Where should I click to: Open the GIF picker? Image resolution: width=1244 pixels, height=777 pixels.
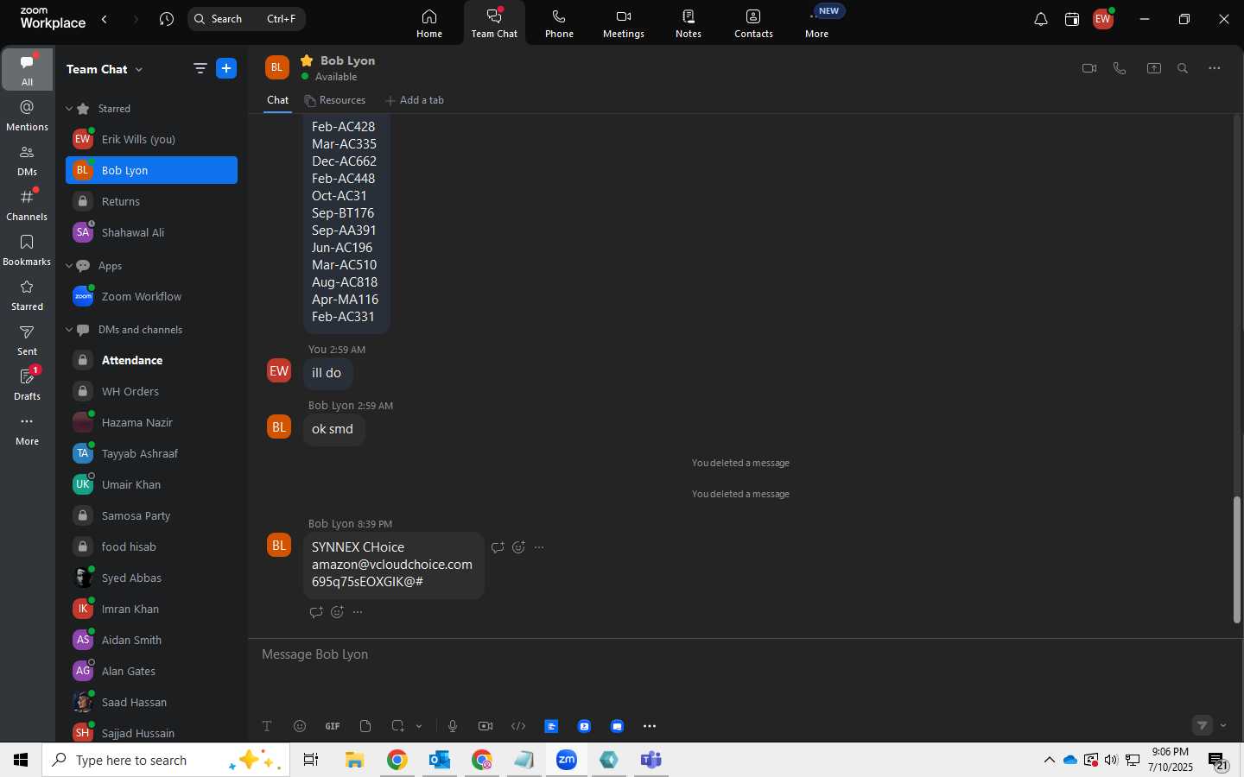pos(333,726)
